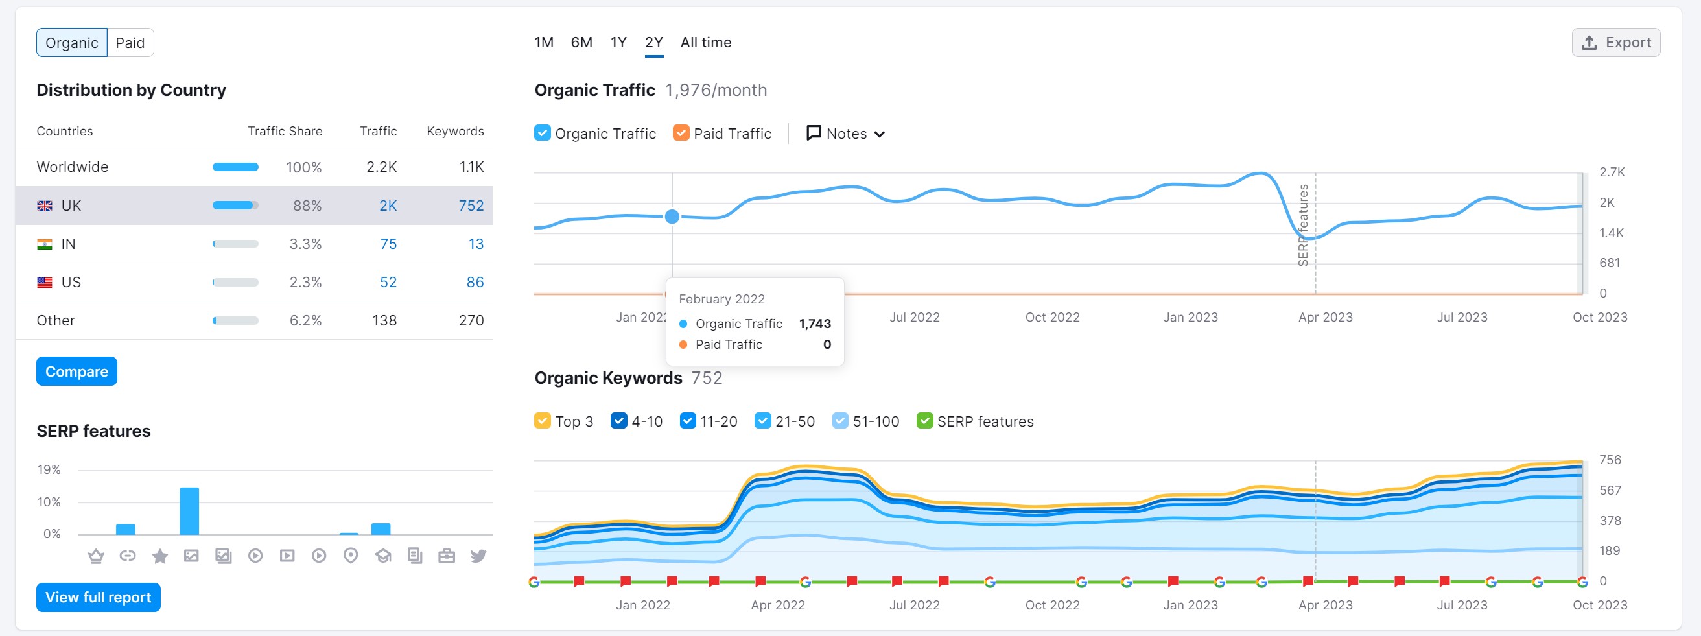The image size is (1701, 636).
Task: Click the crown Featured snippet SERP icon
Action: pyautogui.click(x=96, y=556)
